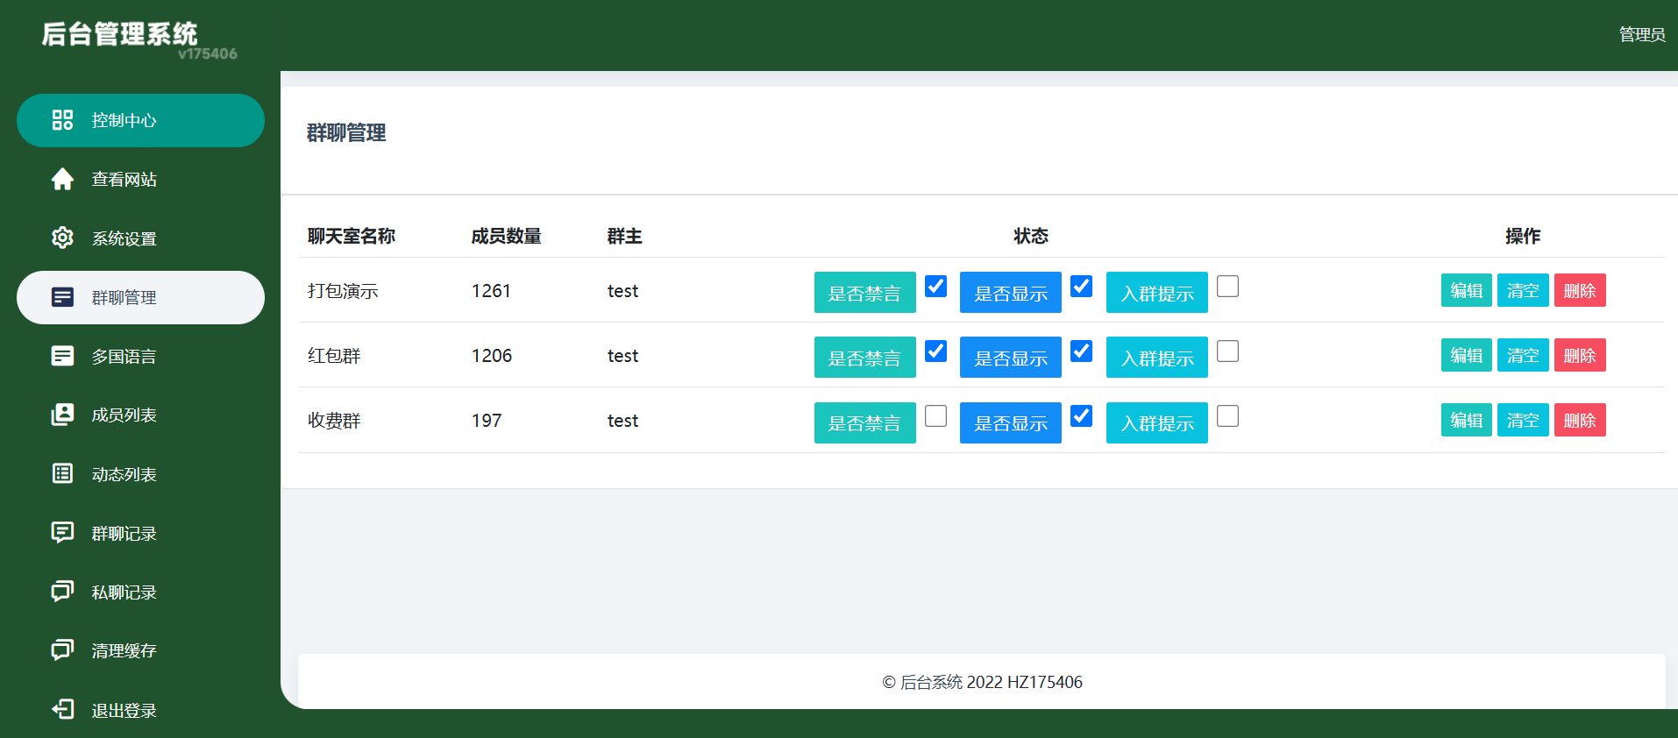The width and height of the screenshot is (1678, 738).
Task: Click the control center grid icon
Action: pos(62,120)
